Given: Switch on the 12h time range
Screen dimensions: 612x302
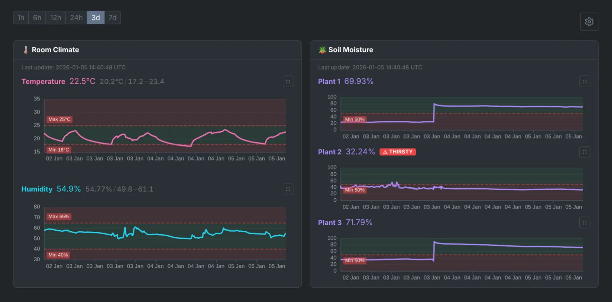Looking at the screenshot, I should pyautogui.click(x=55, y=18).
